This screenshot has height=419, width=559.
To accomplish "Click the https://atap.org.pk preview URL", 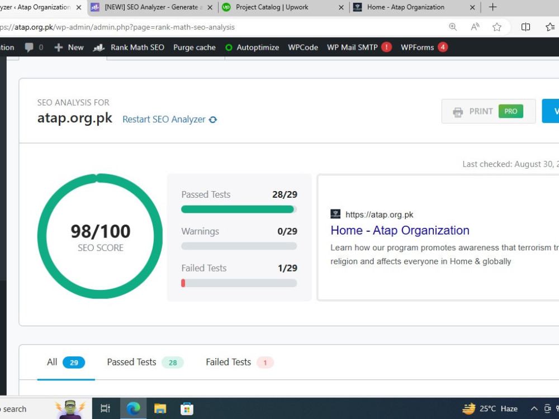I will point(380,215).
